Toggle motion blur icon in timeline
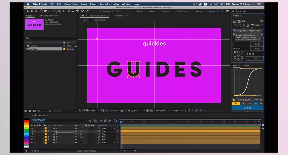The height and width of the screenshot is (155, 288). coord(110,121)
